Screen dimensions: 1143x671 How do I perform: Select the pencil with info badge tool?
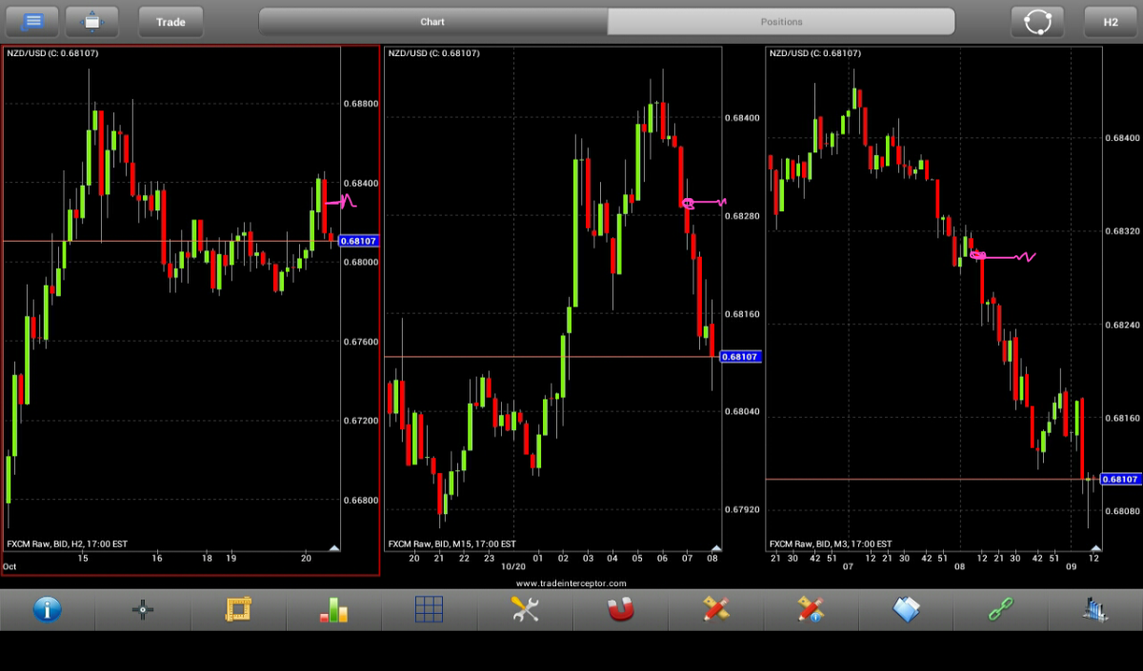point(811,609)
